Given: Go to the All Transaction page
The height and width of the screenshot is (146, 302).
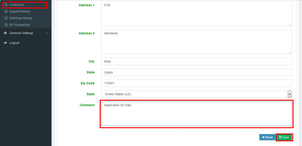Looking at the screenshot, I should 19,25.
